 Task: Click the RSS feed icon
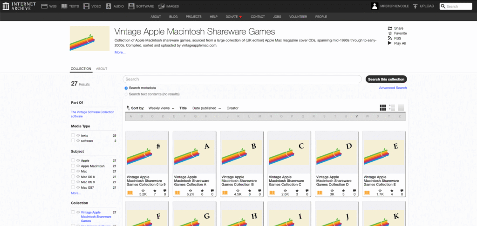[x=390, y=38]
